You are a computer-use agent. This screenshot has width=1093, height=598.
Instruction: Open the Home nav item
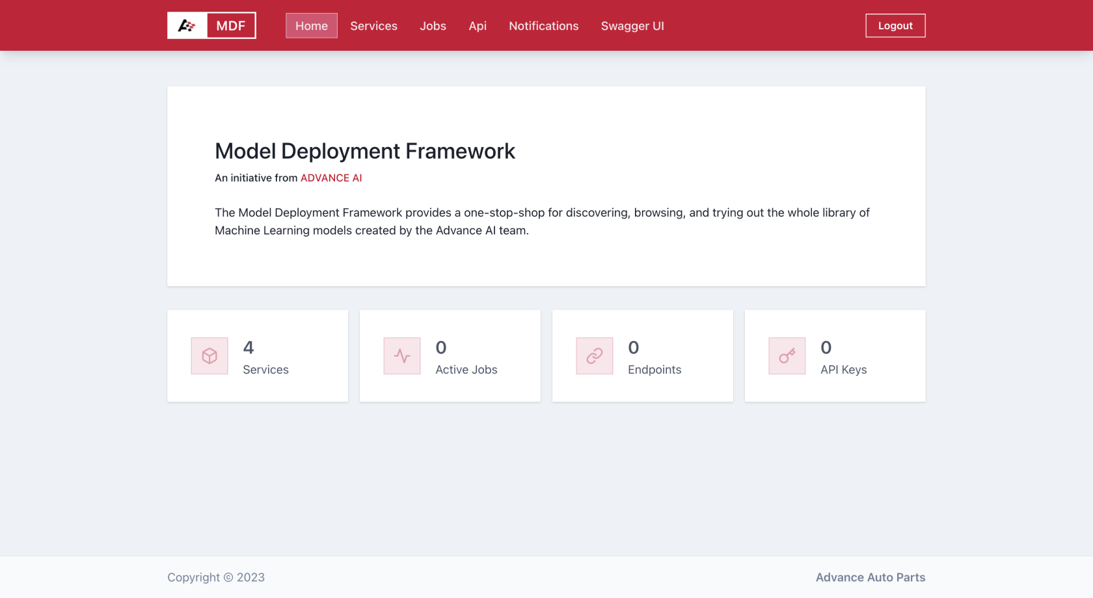coord(312,25)
